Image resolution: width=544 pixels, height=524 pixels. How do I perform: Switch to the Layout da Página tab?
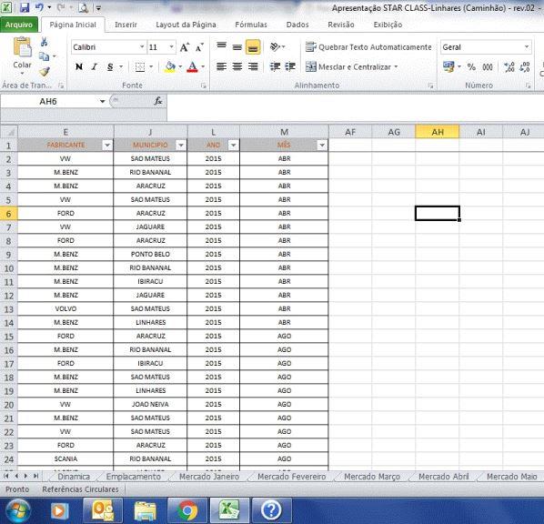(x=186, y=25)
